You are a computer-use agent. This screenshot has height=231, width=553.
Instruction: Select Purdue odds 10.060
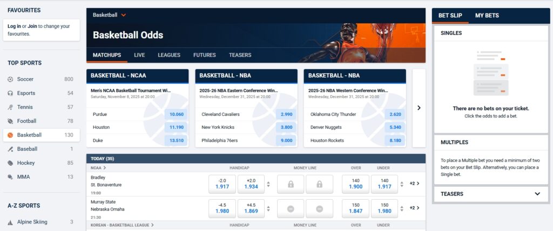click(x=176, y=114)
